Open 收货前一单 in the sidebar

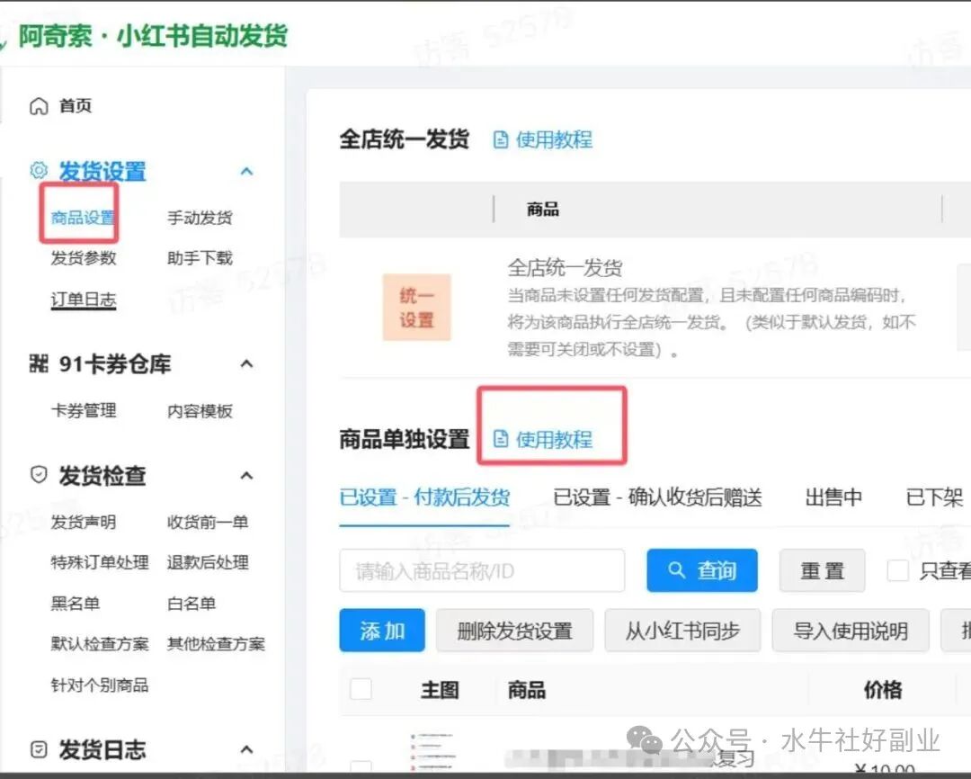pos(208,522)
